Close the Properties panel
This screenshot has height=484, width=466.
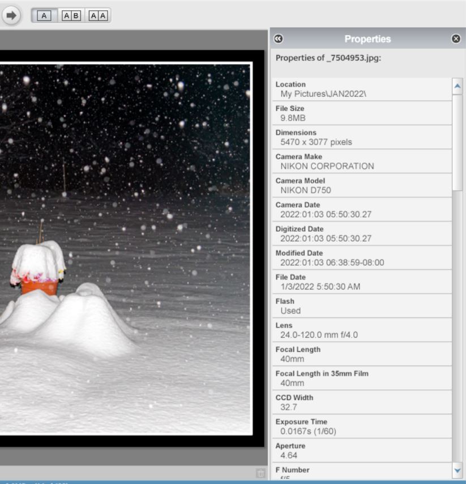[456, 39]
